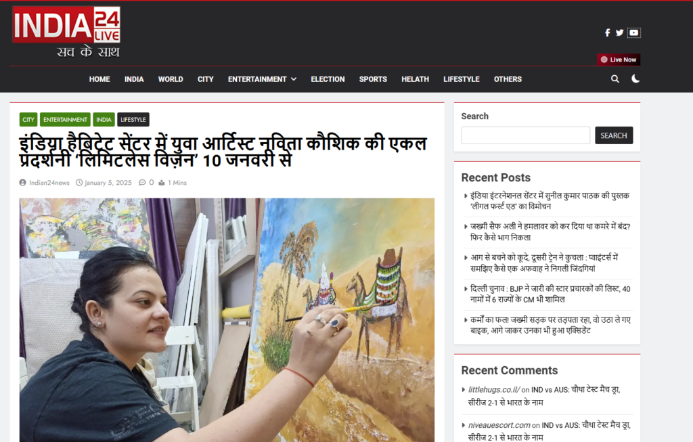Open the Election menu item
Viewport: 693px width, 442px height.
(x=328, y=79)
